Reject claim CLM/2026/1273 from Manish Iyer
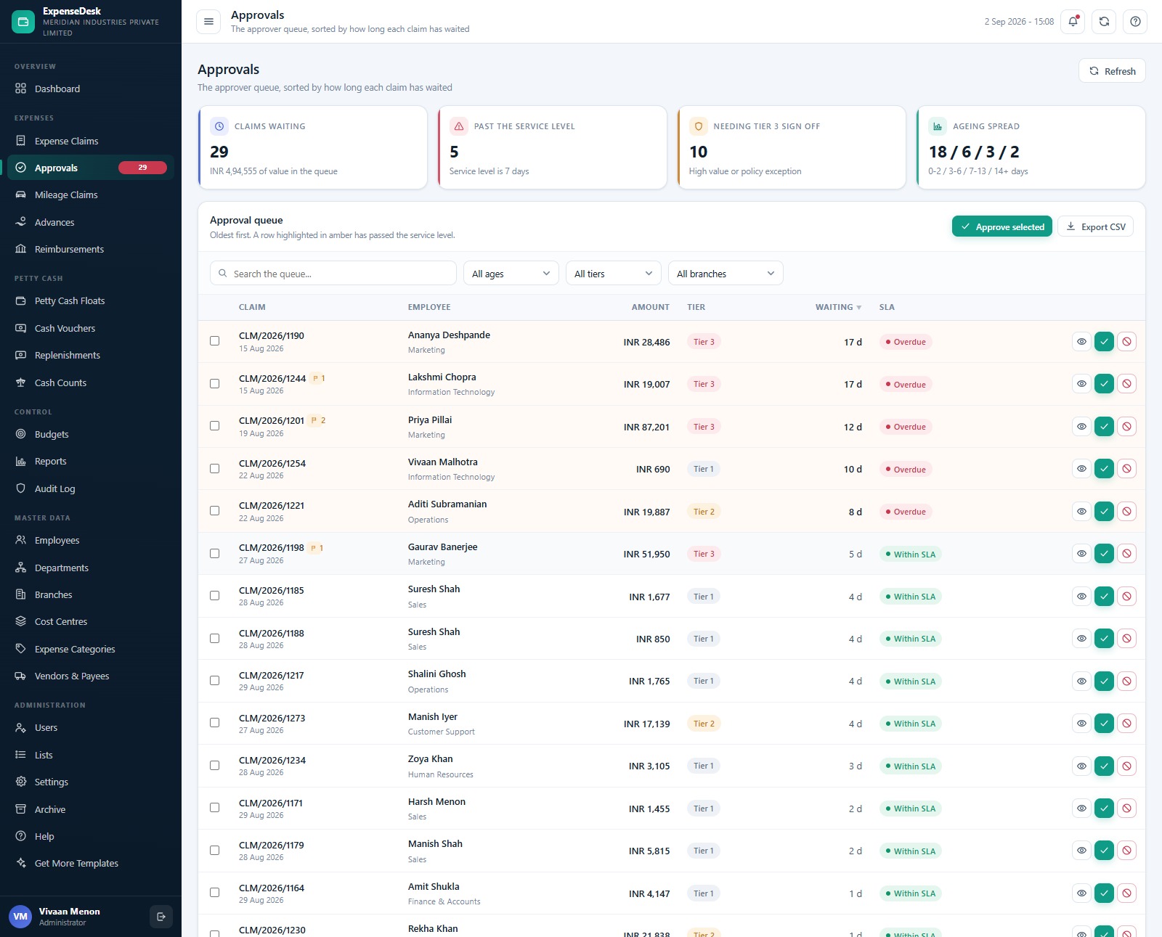The height and width of the screenshot is (937, 1162). (x=1126, y=724)
